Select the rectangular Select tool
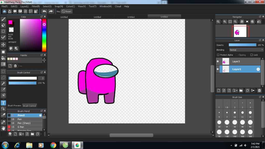The image size is (265, 149). [3, 71]
